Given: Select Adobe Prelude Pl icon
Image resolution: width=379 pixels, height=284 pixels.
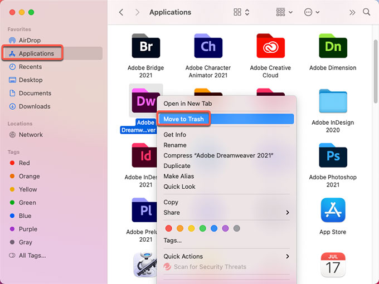Looking at the screenshot, I should 144,210.
